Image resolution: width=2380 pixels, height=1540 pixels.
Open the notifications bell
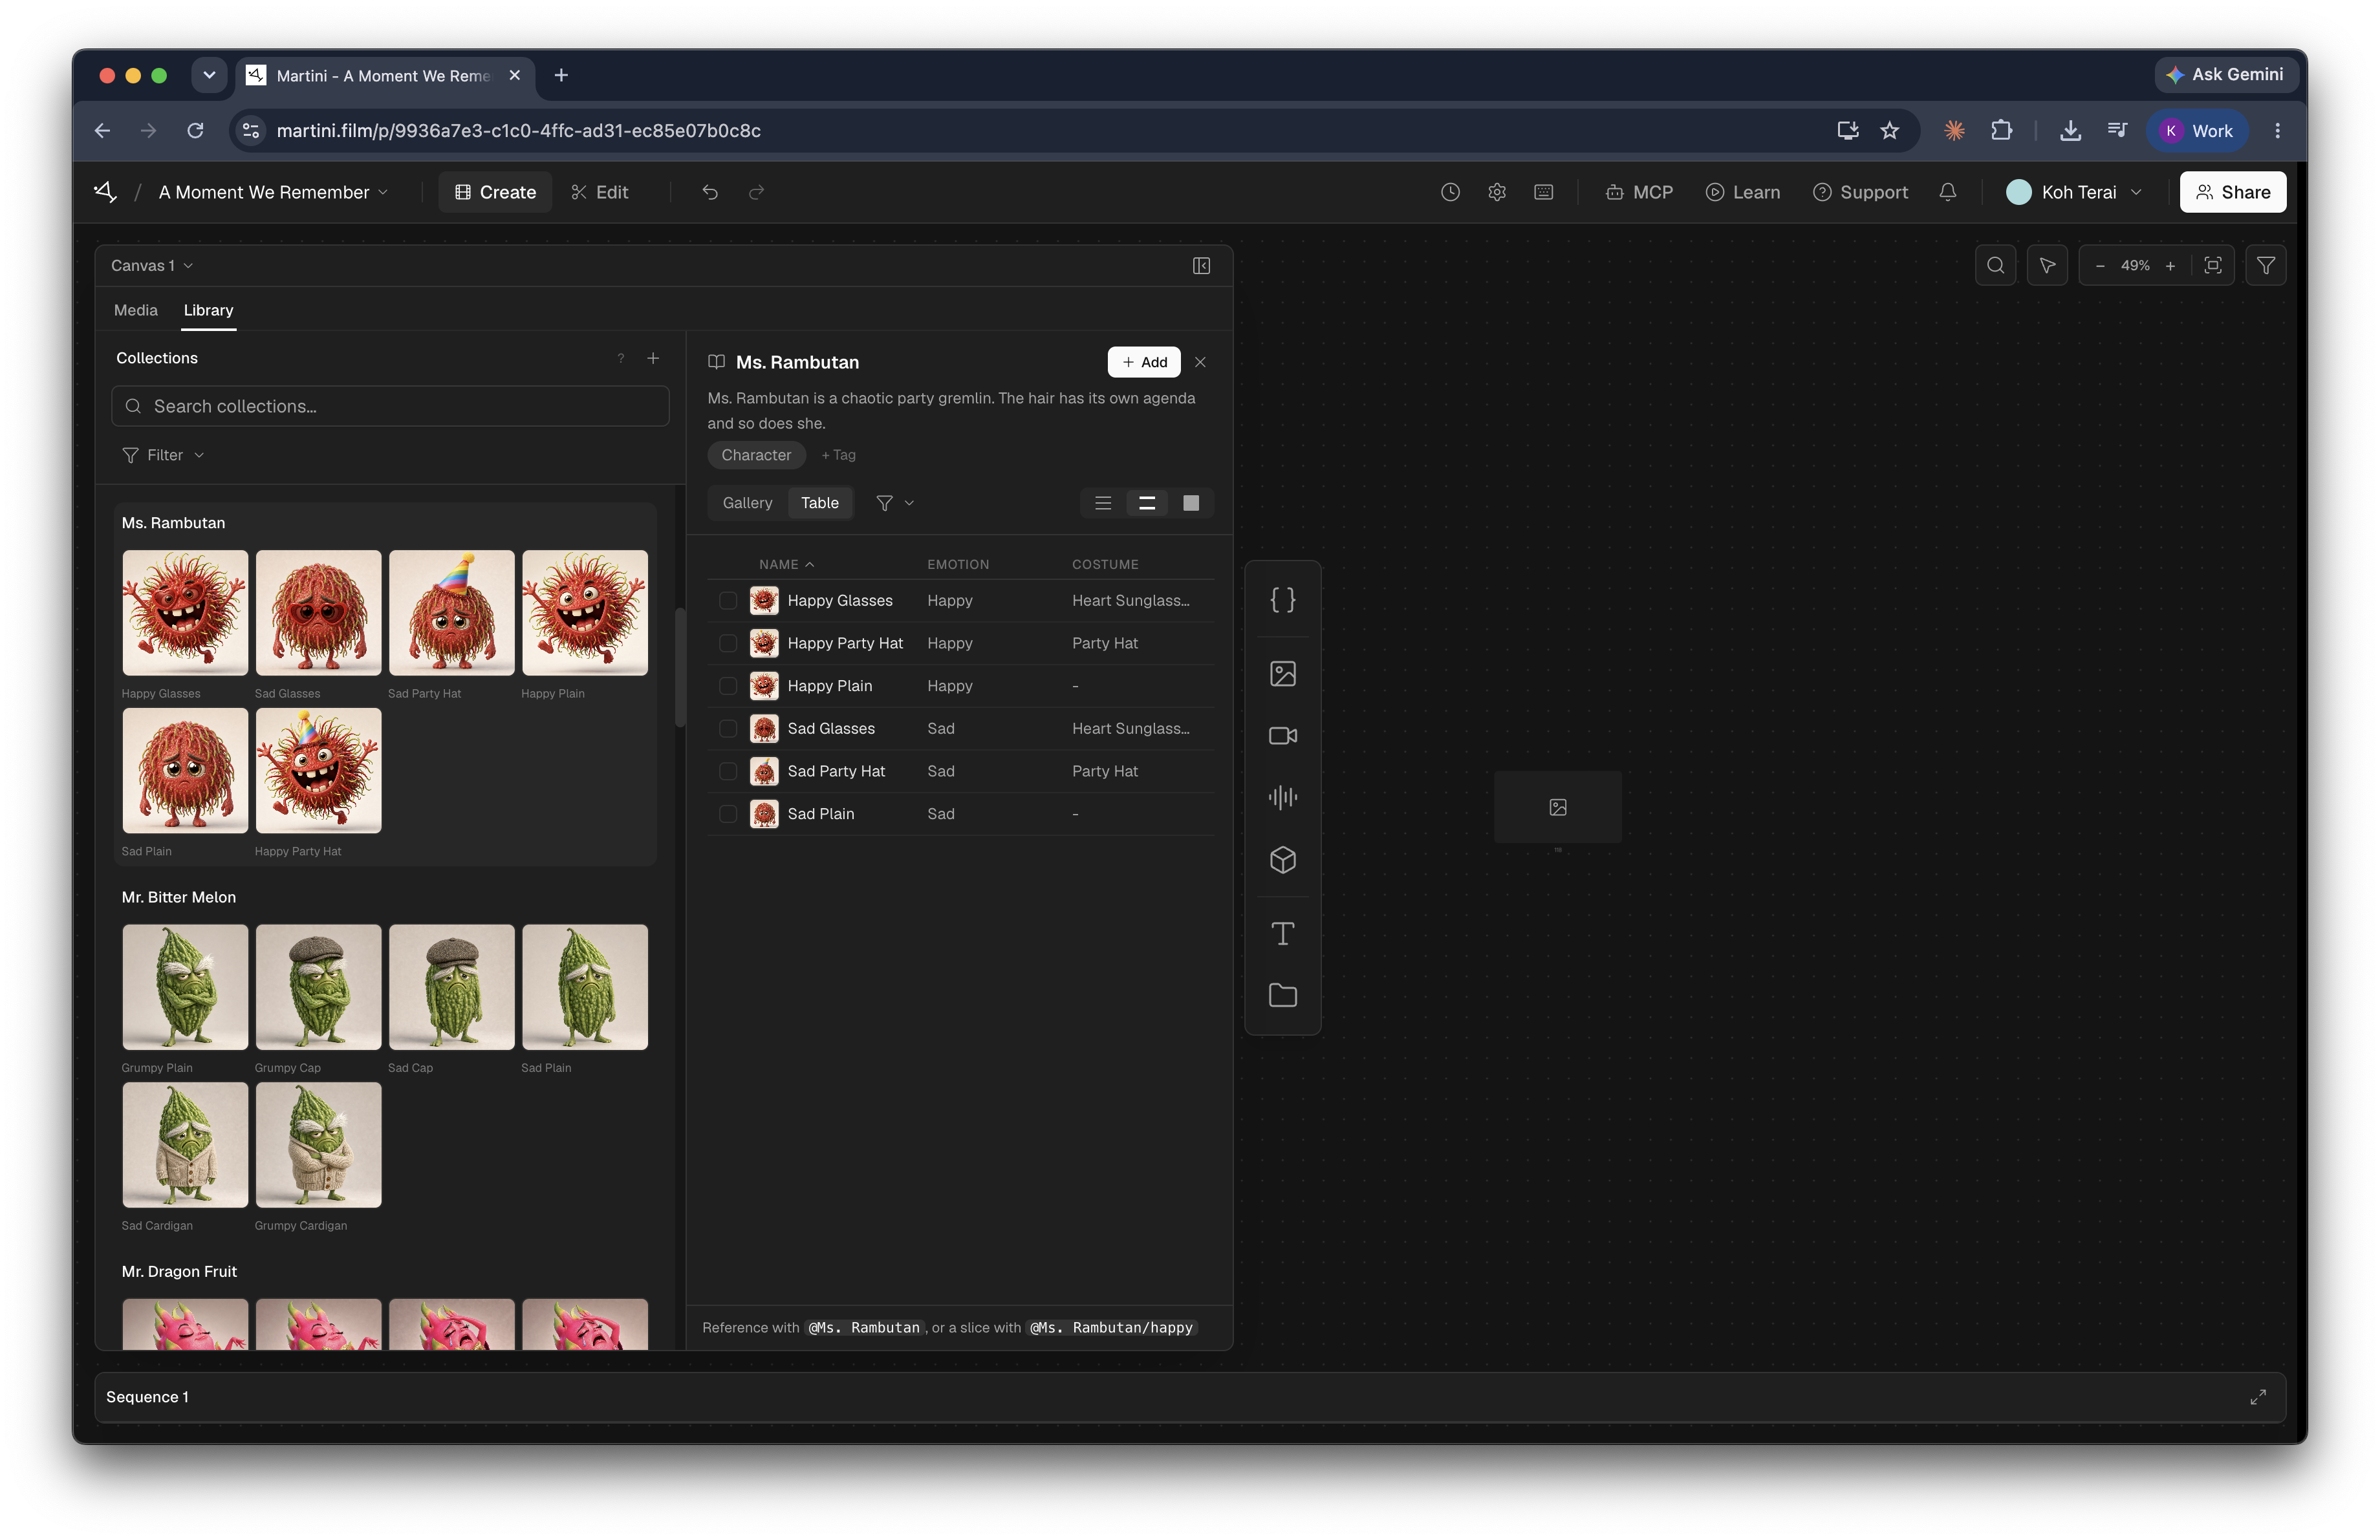tap(1948, 192)
